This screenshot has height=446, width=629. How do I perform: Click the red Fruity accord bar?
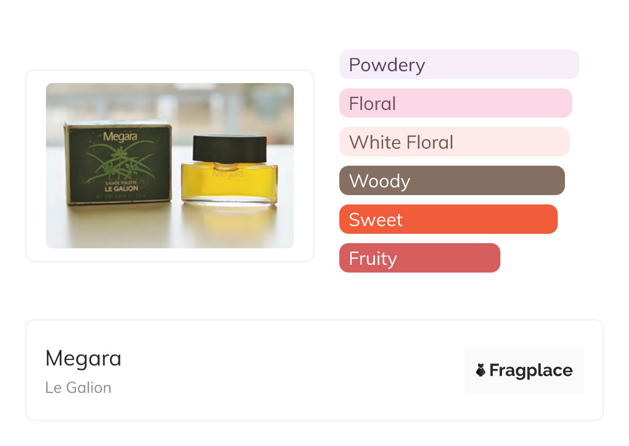point(419,258)
